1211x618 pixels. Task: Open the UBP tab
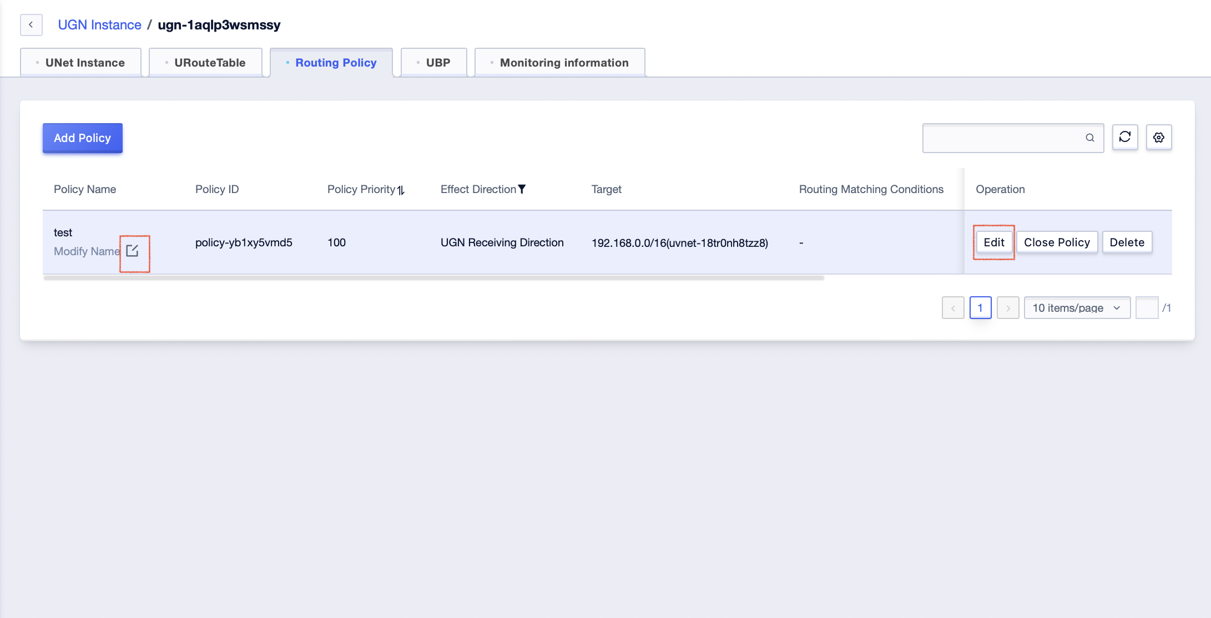[433, 63]
